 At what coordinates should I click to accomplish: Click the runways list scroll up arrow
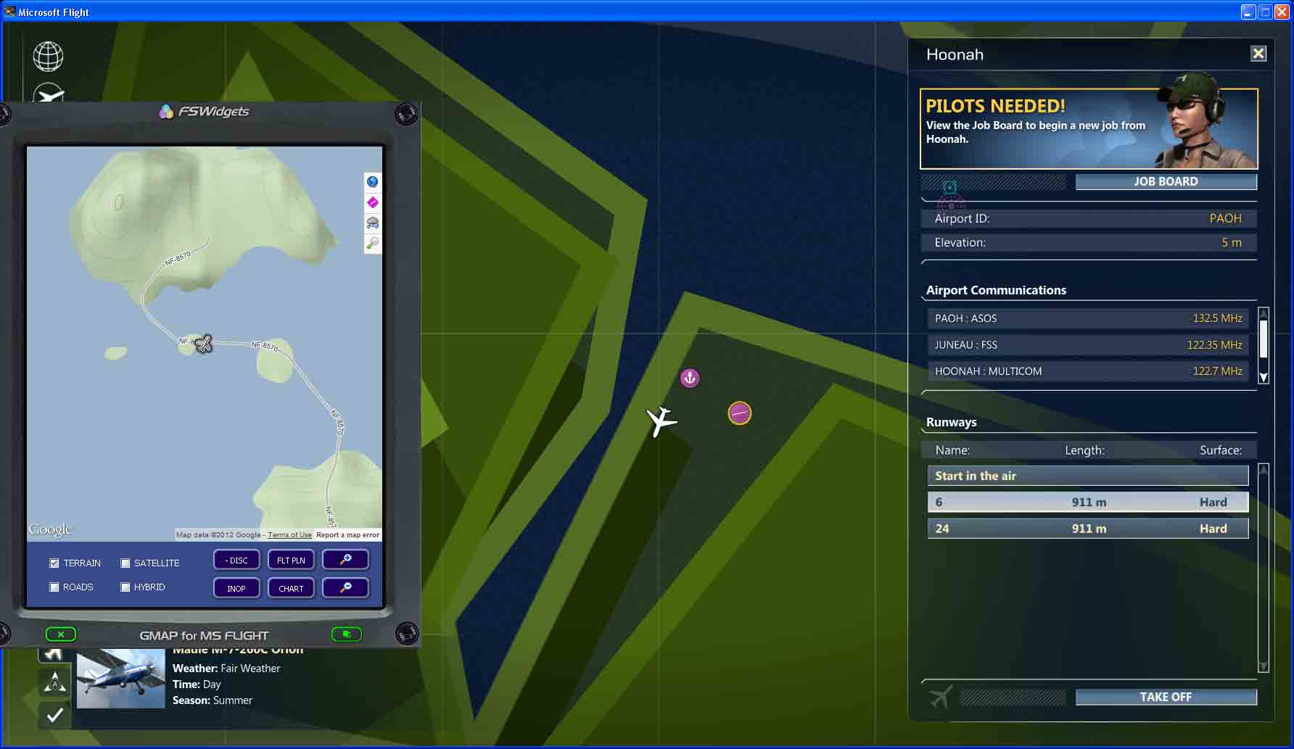click(x=1263, y=469)
